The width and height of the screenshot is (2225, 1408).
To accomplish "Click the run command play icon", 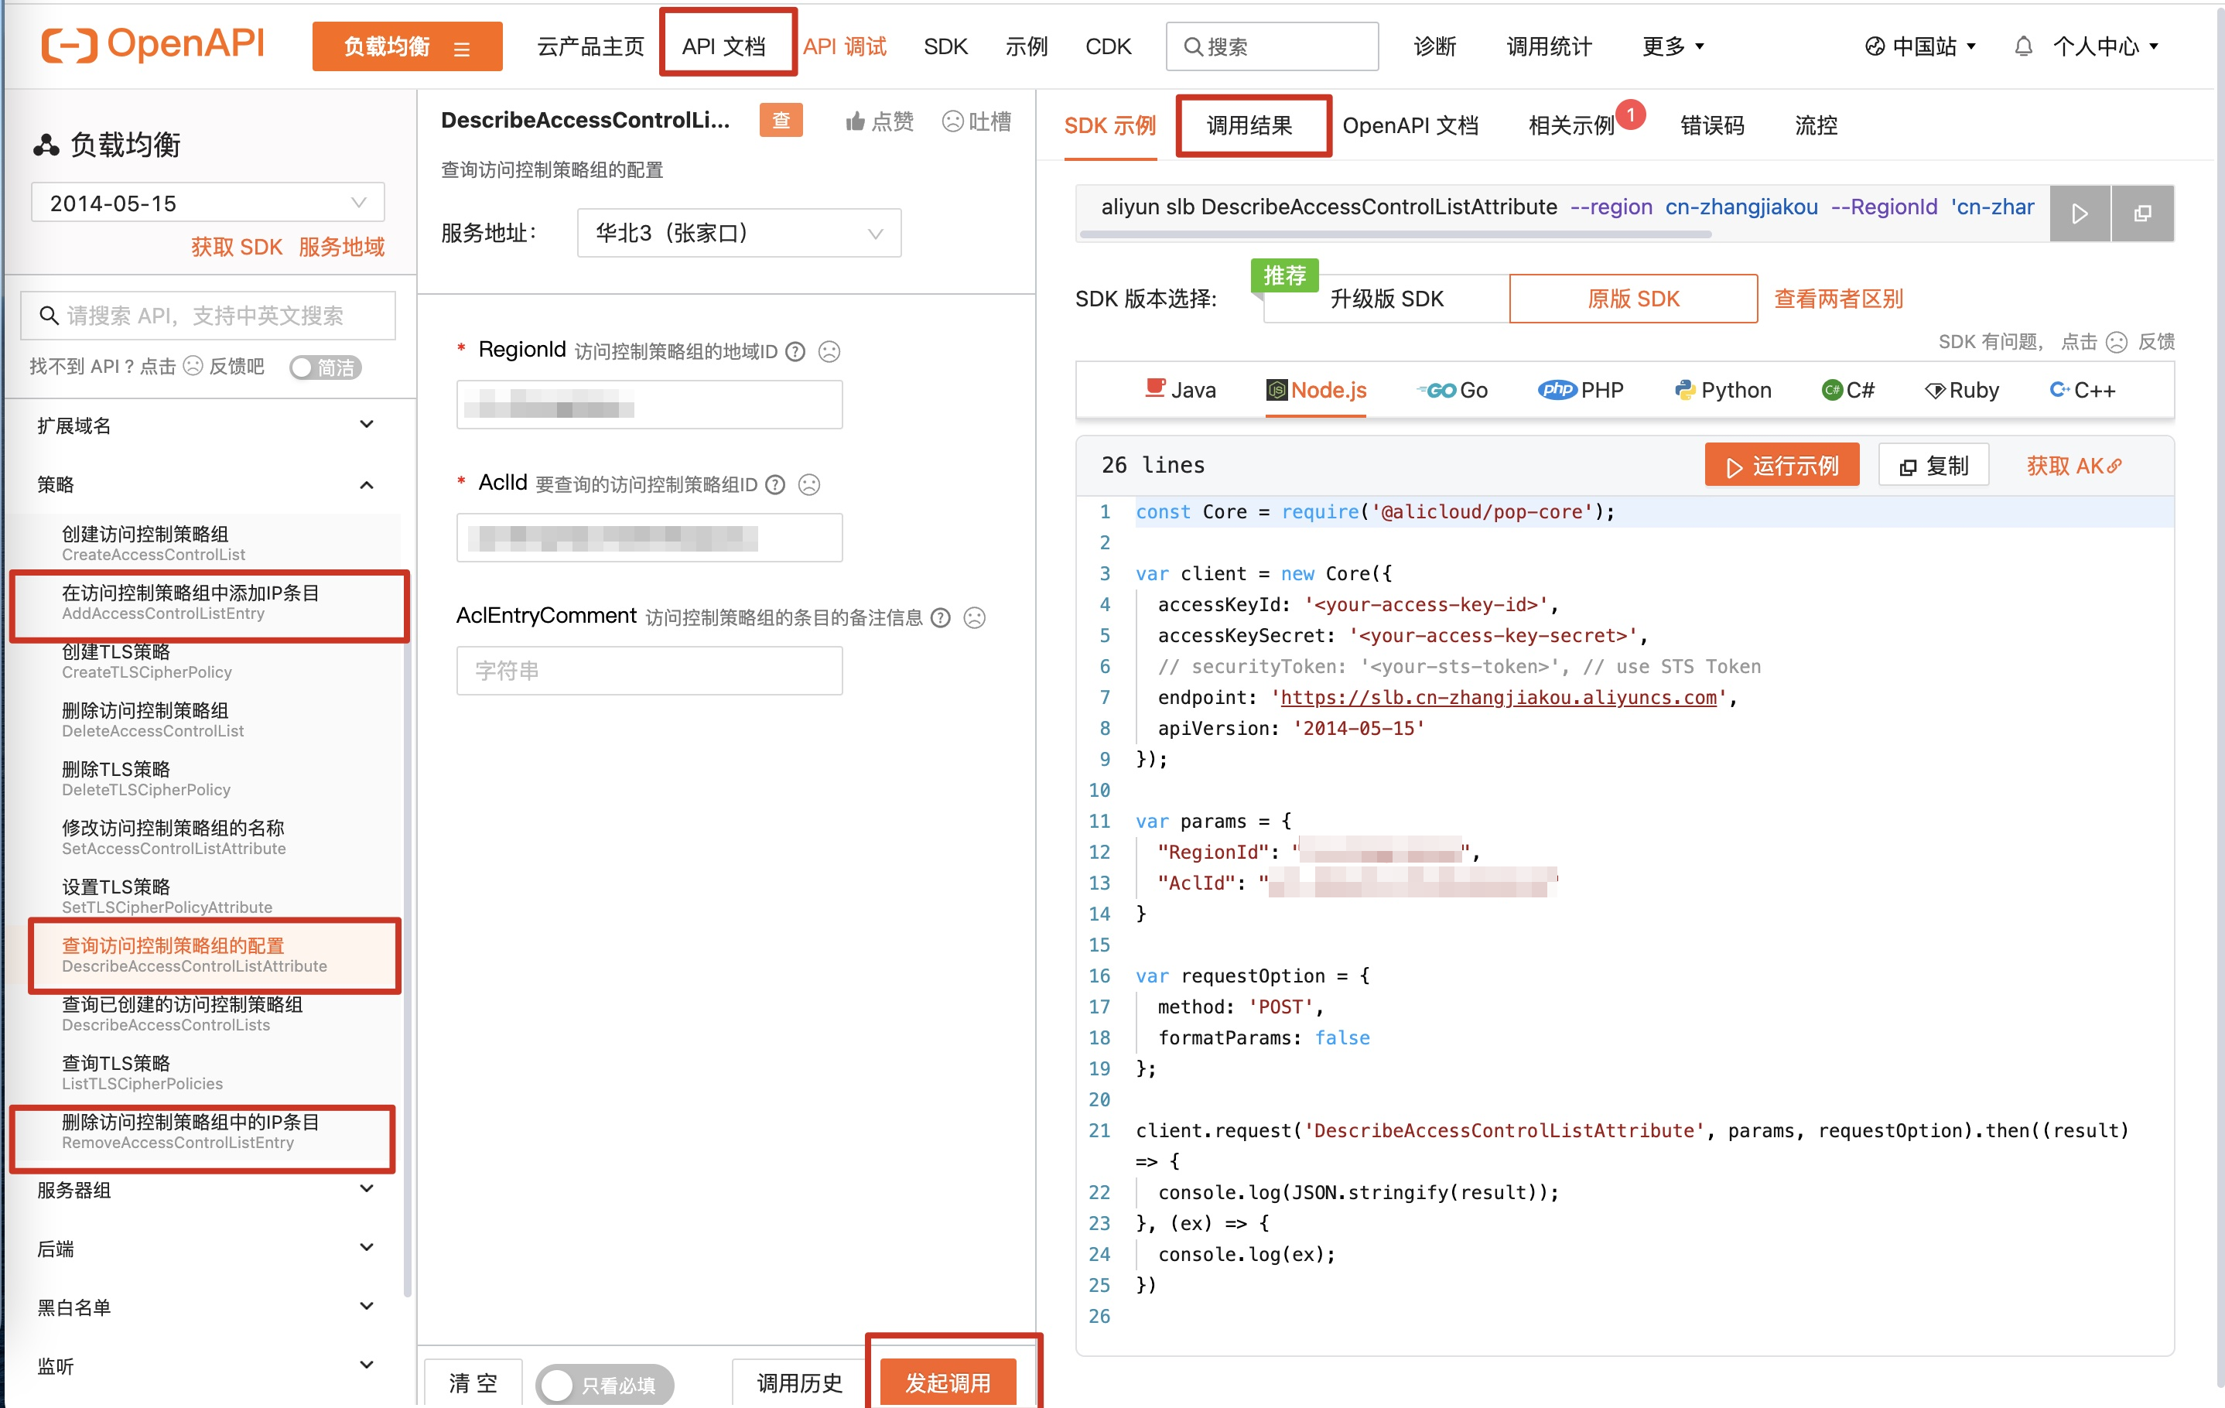I will (2079, 214).
